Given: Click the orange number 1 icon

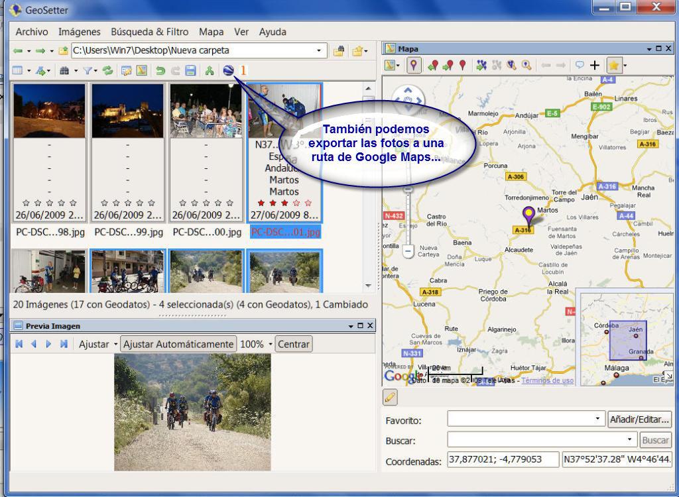Looking at the screenshot, I should [x=243, y=70].
